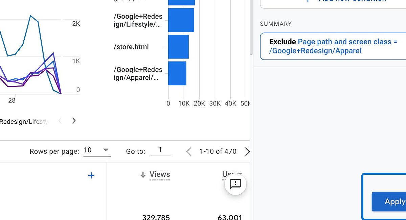Click the Views column header

coord(160,174)
